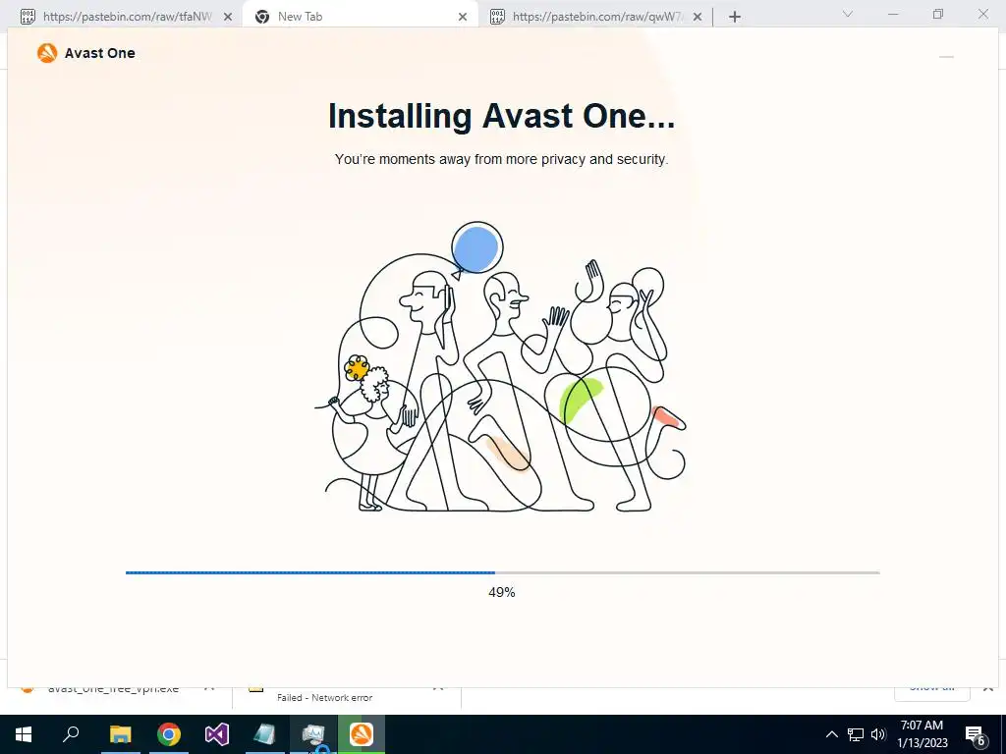Switch to the pastebin qwW7 tab
The image size is (1006, 754).
click(x=596, y=17)
